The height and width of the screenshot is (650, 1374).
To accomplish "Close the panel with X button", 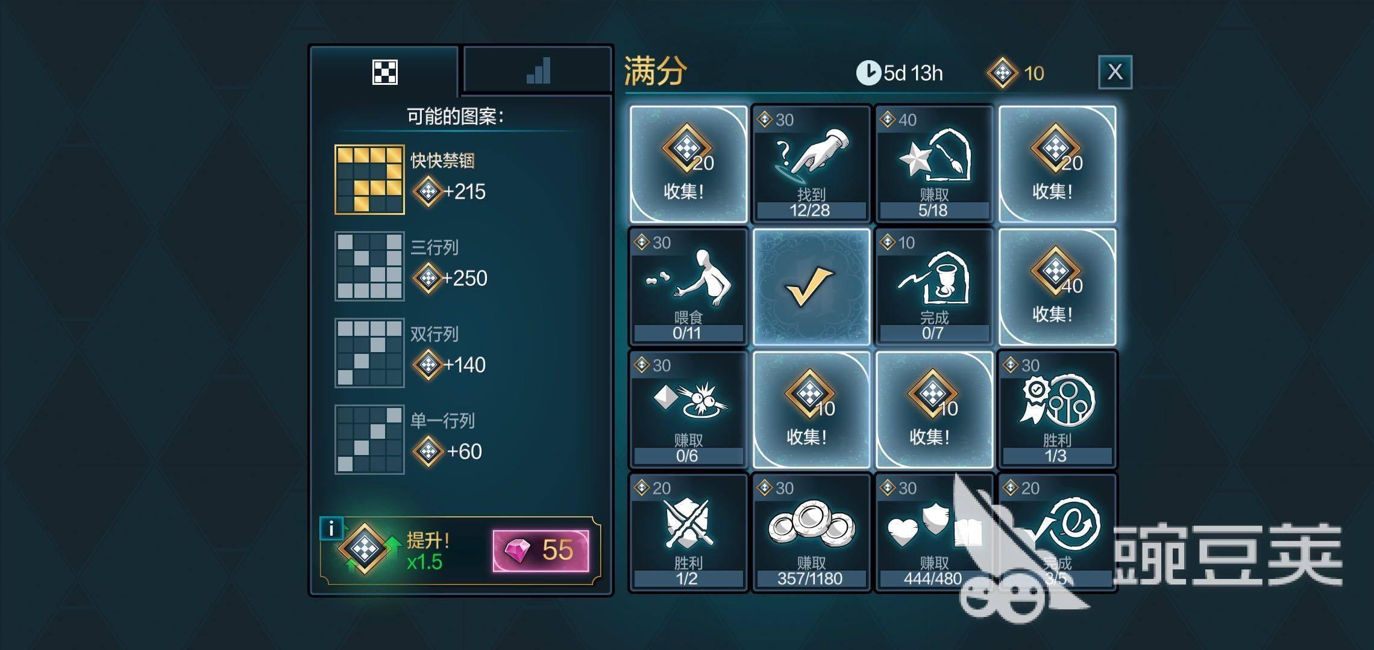I will [1115, 72].
